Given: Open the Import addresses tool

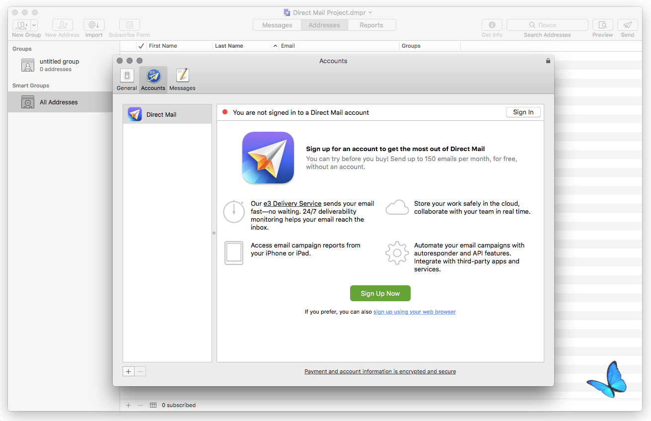Looking at the screenshot, I should pos(94,25).
